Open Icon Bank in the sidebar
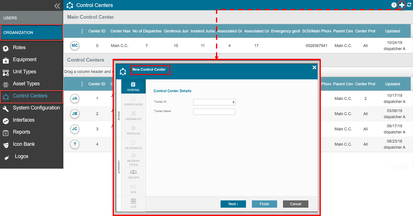This screenshot has height=216, width=413. click(24, 144)
